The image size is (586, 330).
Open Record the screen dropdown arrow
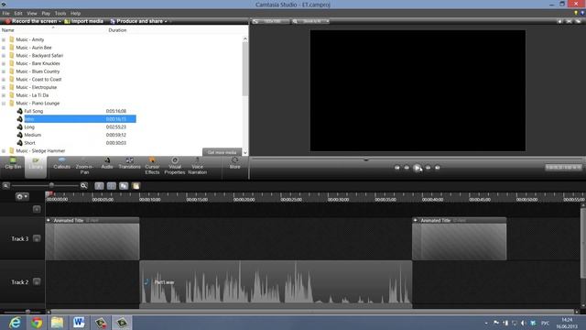pos(60,21)
